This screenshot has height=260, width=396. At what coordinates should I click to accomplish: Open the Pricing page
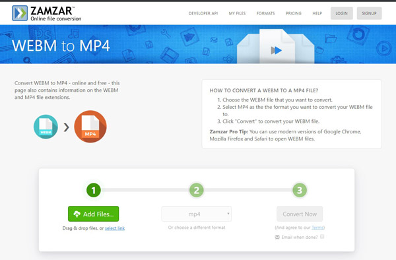pyautogui.click(x=294, y=13)
